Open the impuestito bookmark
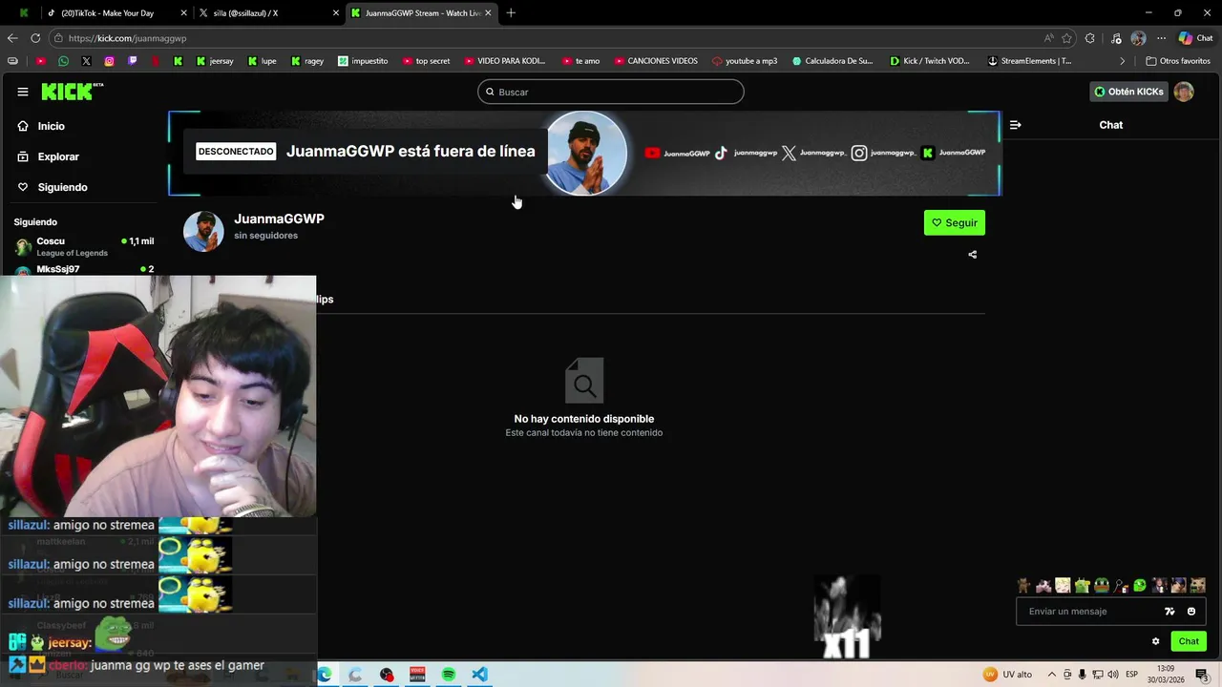 [x=363, y=61]
